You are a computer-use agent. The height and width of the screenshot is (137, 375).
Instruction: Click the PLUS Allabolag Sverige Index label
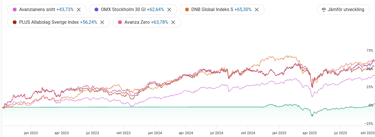click(49, 22)
